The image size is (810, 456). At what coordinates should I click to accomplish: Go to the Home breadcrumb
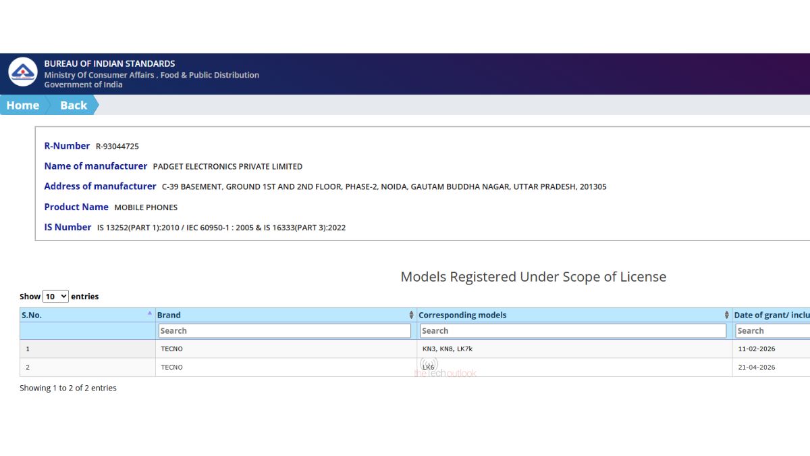click(x=23, y=105)
